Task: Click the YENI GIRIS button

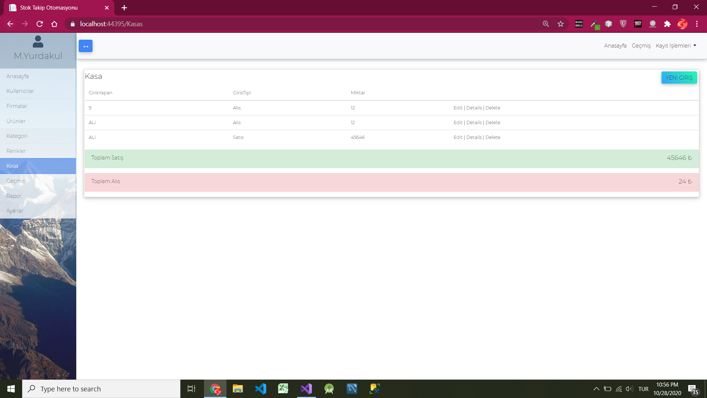Action: [679, 77]
